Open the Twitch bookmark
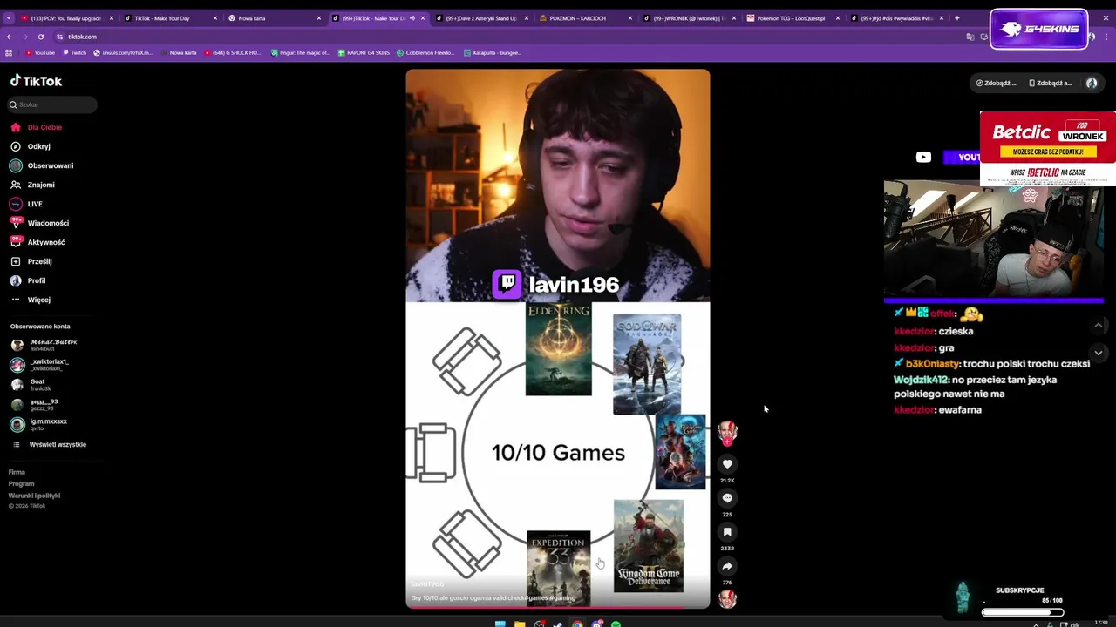The width and height of the screenshot is (1116, 627). [x=74, y=52]
